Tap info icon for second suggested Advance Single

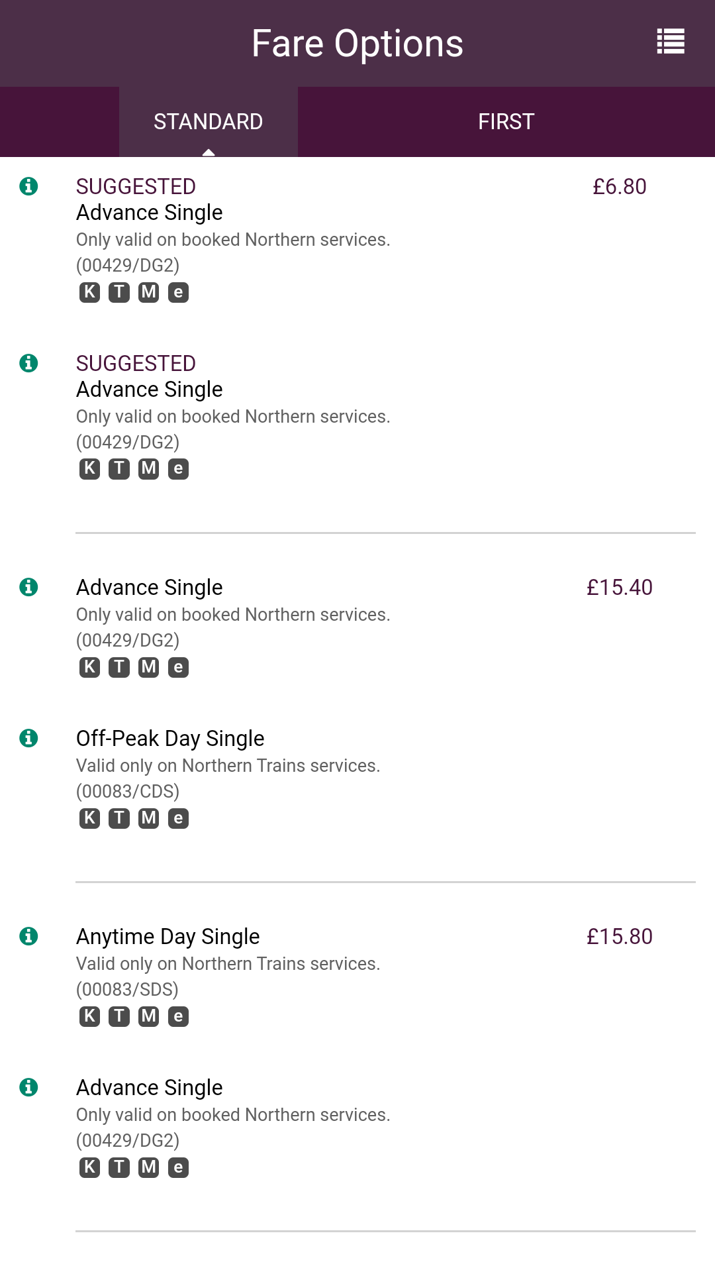[x=28, y=363]
